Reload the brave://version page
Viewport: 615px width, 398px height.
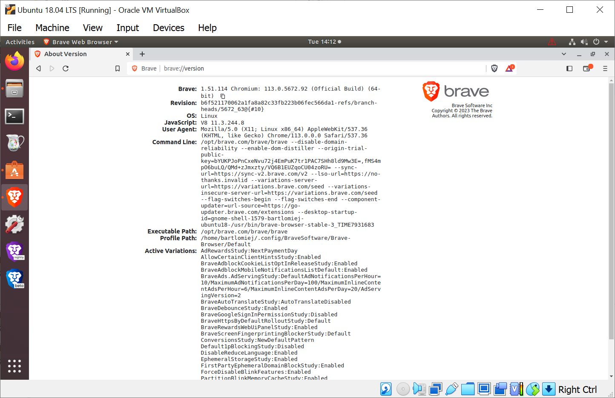[x=66, y=68]
